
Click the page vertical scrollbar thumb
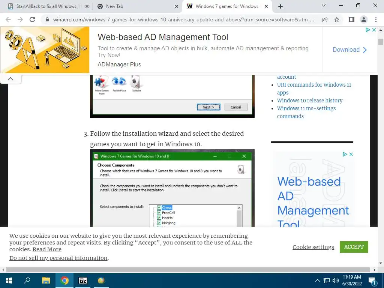[x=381, y=41]
